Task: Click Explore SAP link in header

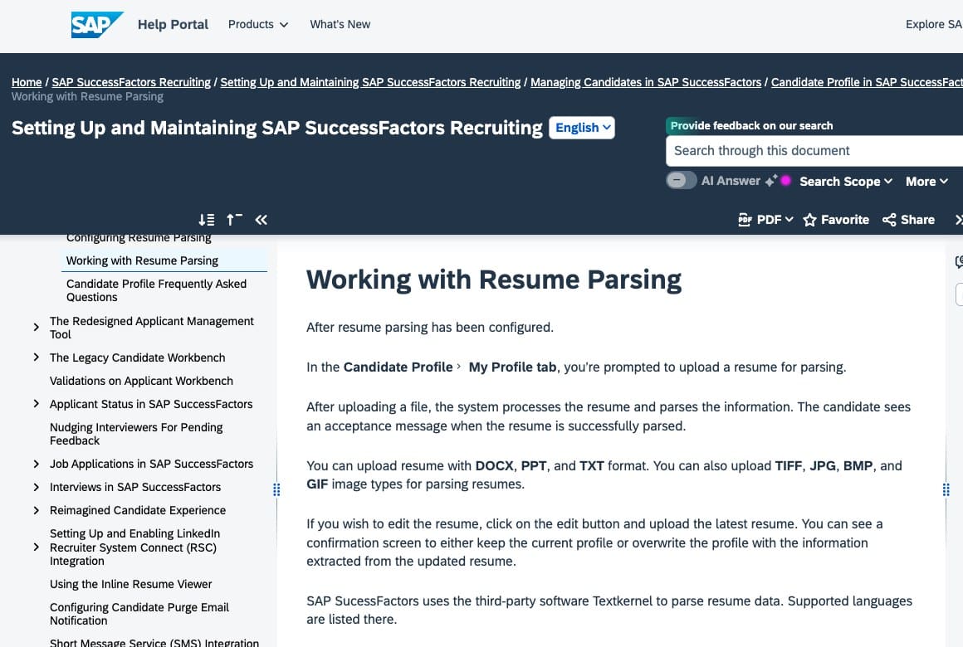Action: click(934, 25)
